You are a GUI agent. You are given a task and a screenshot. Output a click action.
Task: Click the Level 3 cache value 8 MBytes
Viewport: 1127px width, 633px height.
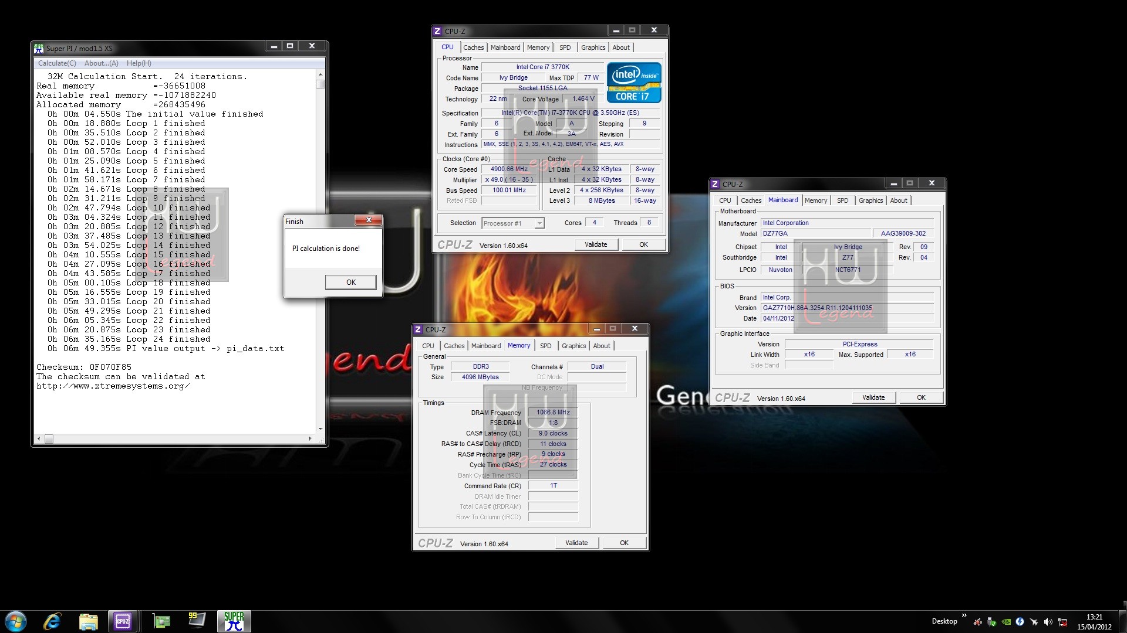[602, 200]
